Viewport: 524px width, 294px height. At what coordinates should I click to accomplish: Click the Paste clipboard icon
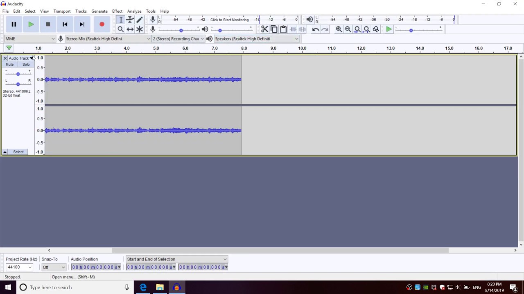283,29
